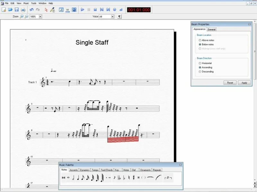Click the red selected beam group
This screenshot has width=257, height=192.
[123, 140]
